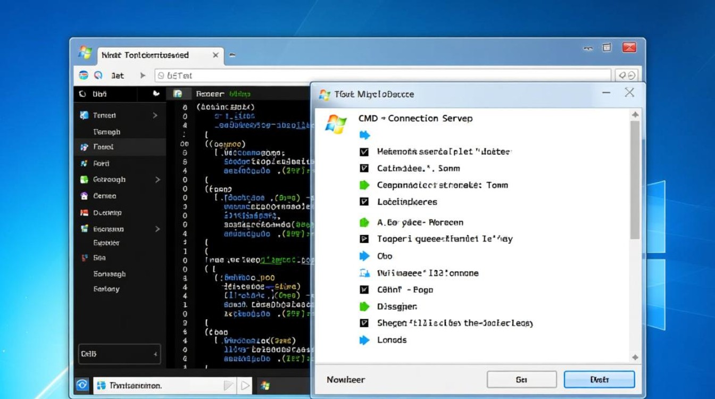The height and width of the screenshot is (399, 715).
Task: Click the dialog's vertical scrollbar thumb
Action: (x=635, y=181)
